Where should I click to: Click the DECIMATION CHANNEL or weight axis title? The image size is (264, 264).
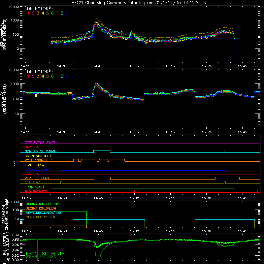pyautogui.click(x=5, y=214)
